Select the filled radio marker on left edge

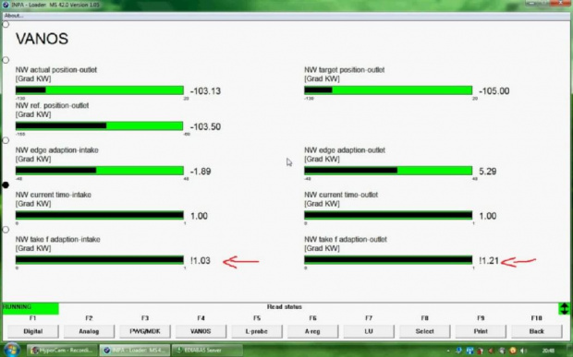point(6,184)
